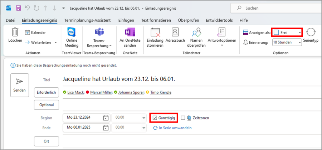Click the Erforderlich attendees button
Image resolution: width=322 pixels, height=150 pixels.
click(x=47, y=92)
